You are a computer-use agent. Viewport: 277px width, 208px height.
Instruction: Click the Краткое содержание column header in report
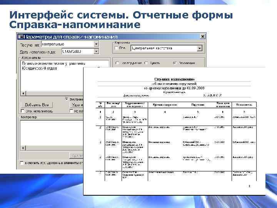[x=165, y=105]
